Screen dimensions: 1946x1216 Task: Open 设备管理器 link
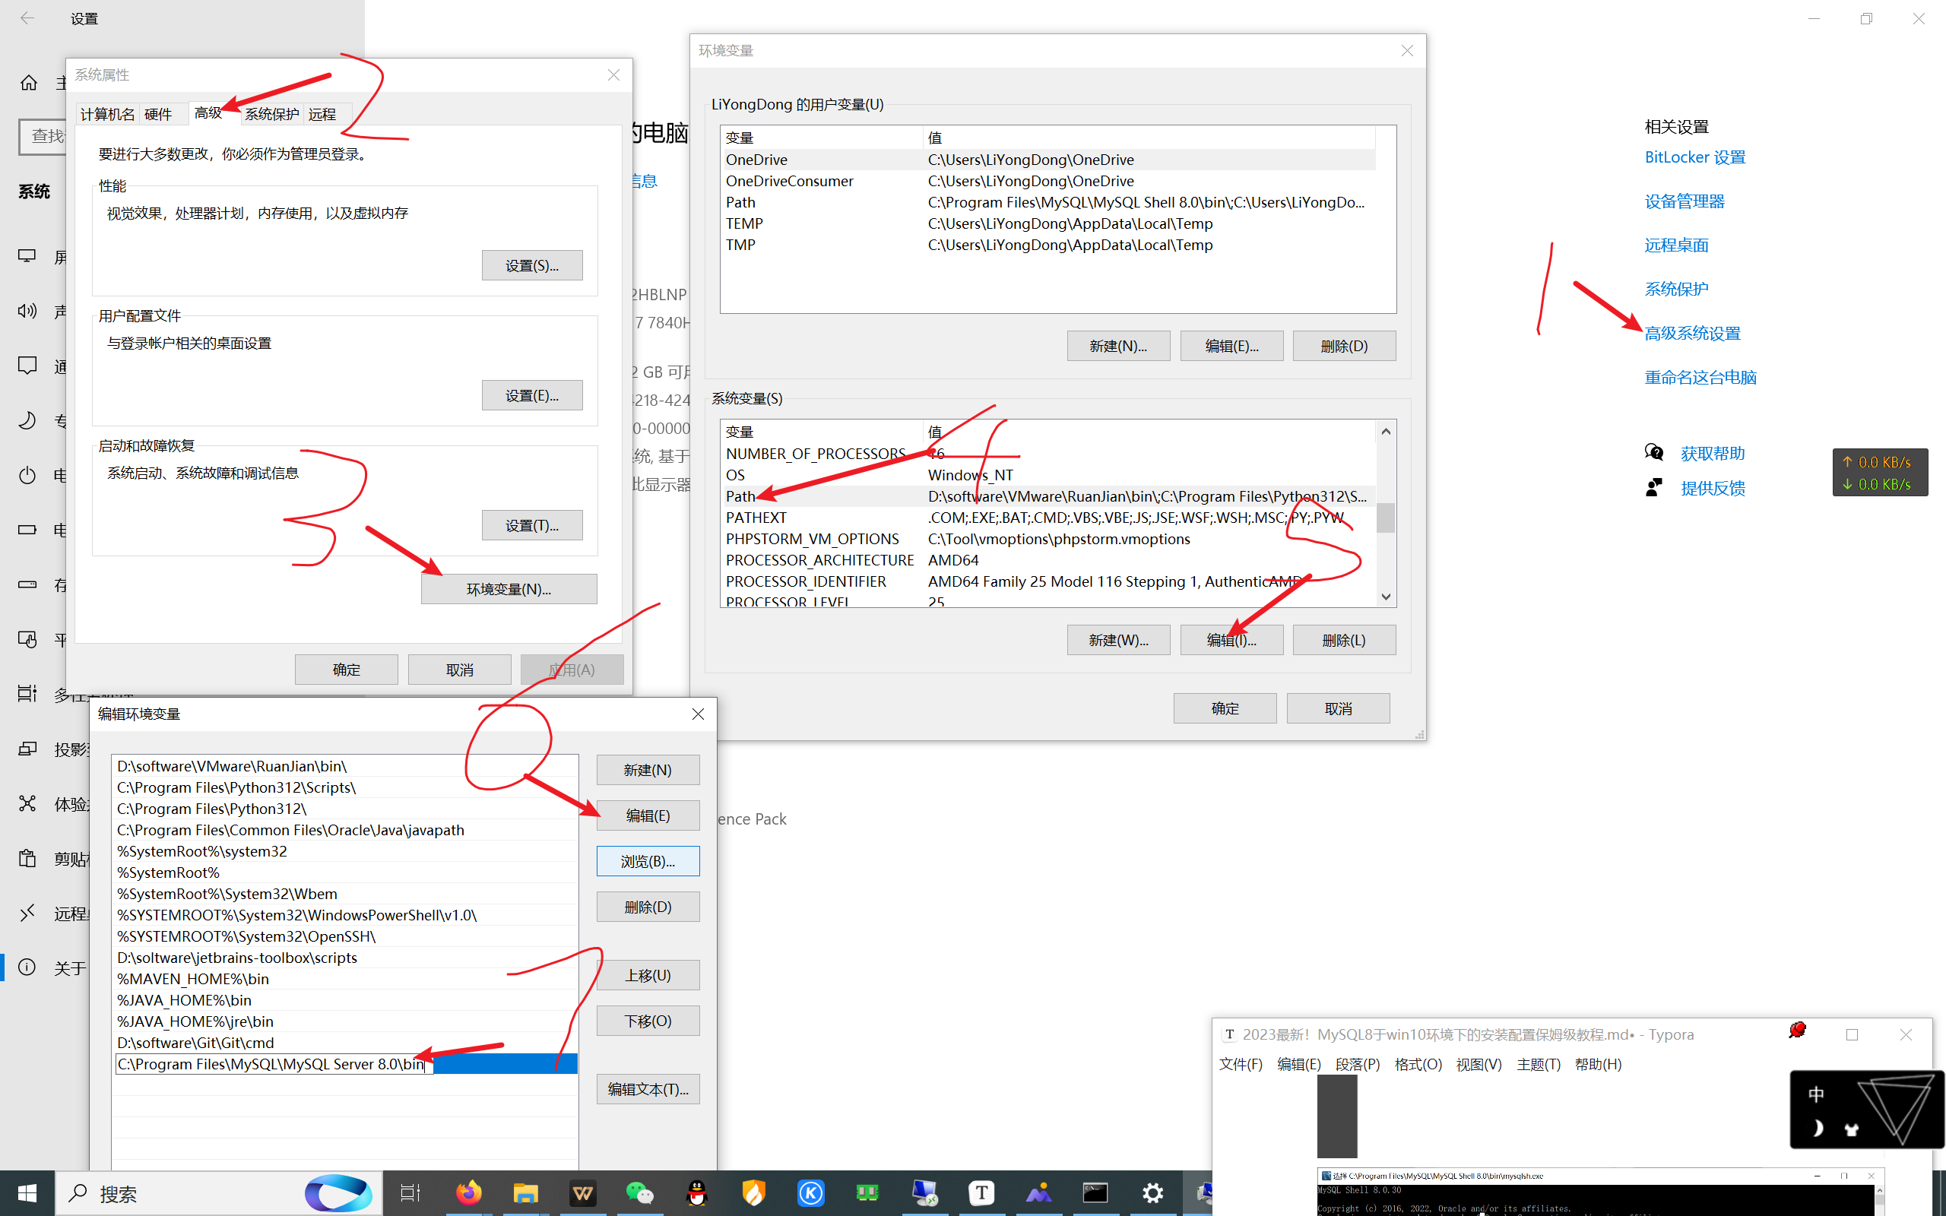(1684, 201)
